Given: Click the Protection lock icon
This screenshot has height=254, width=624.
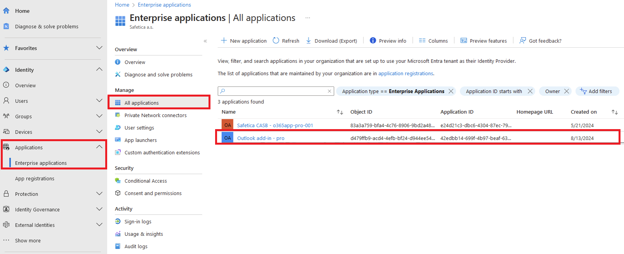Looking at the screenshot, I should point(6,194).
